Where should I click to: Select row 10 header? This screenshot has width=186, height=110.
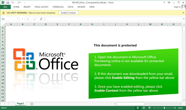pyautogui.click(x=3, y=49)
